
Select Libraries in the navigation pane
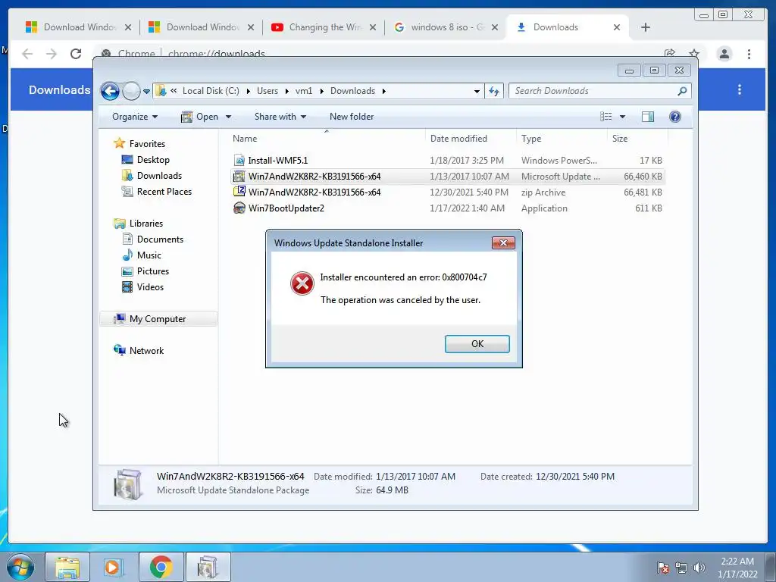pyautogui.click(x=146, y=224)
